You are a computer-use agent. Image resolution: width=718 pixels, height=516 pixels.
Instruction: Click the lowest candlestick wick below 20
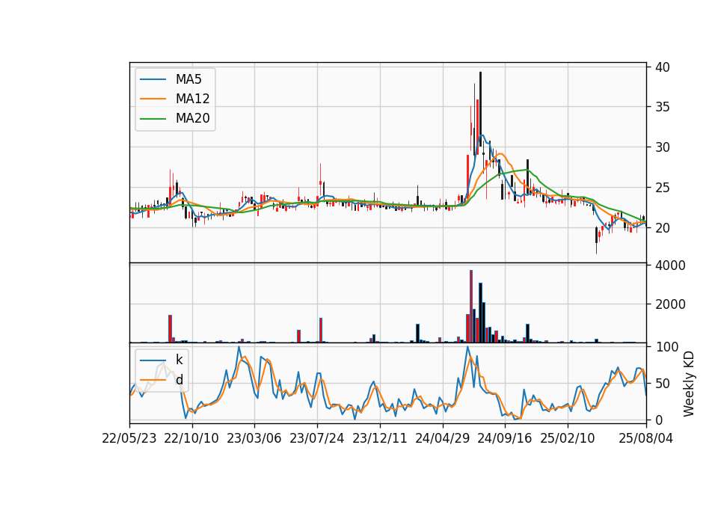[x=596, y=240]
